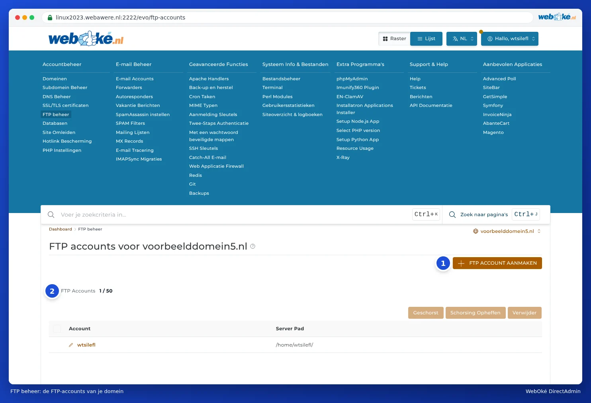Screen dimensions: 591x403
Task: Expand the voorbeelddomein5.nl domain selector
Action: coord(507,231)
